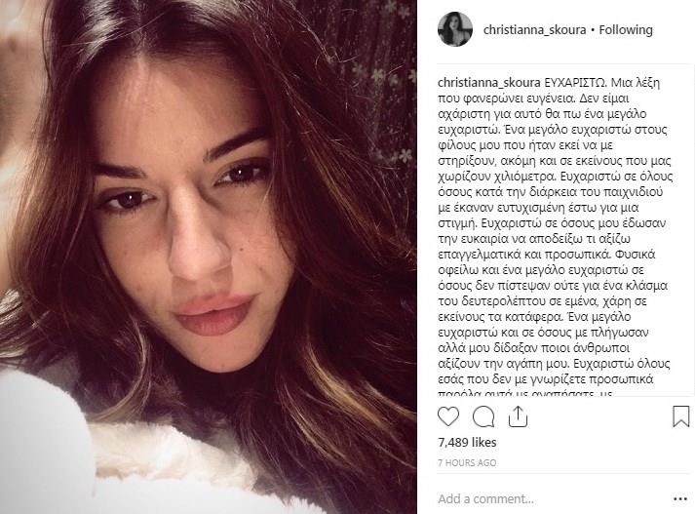Click the bold christianna_skoura name in caption

pyautogui.click(x=489, y=83)
